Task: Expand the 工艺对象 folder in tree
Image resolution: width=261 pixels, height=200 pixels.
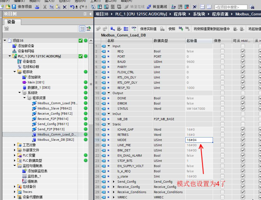Action: [15, 145]
